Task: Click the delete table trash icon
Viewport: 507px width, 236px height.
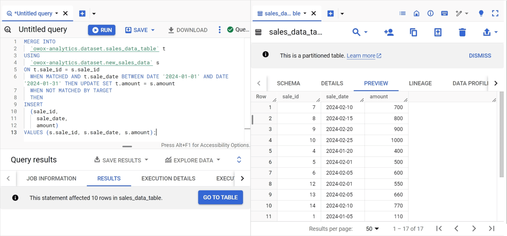Action: (462, 32)
